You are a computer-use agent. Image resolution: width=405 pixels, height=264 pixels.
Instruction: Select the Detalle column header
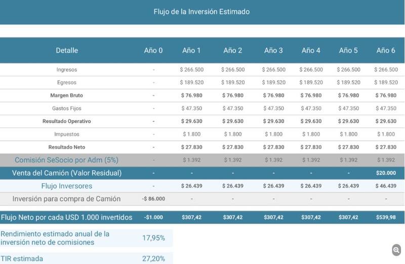point(67,50)
